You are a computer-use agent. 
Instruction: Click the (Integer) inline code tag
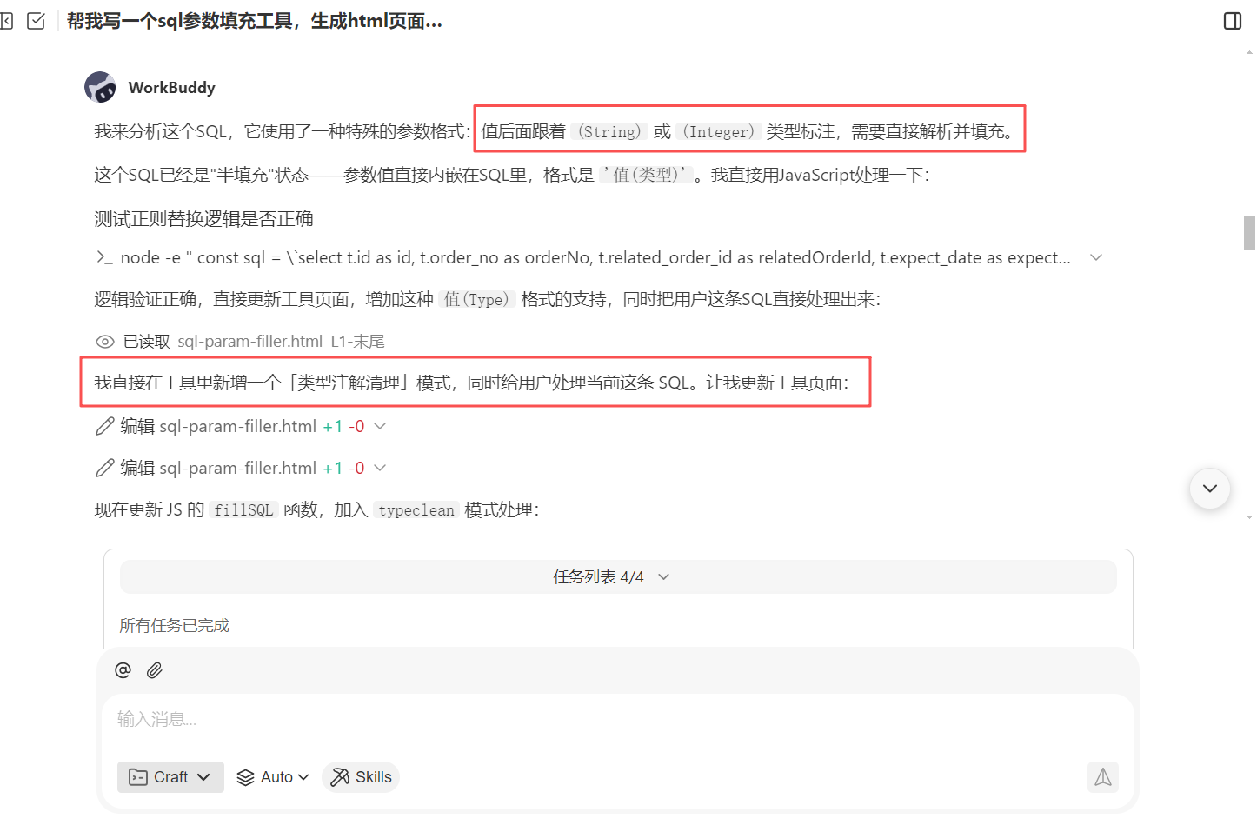(718, 132)
